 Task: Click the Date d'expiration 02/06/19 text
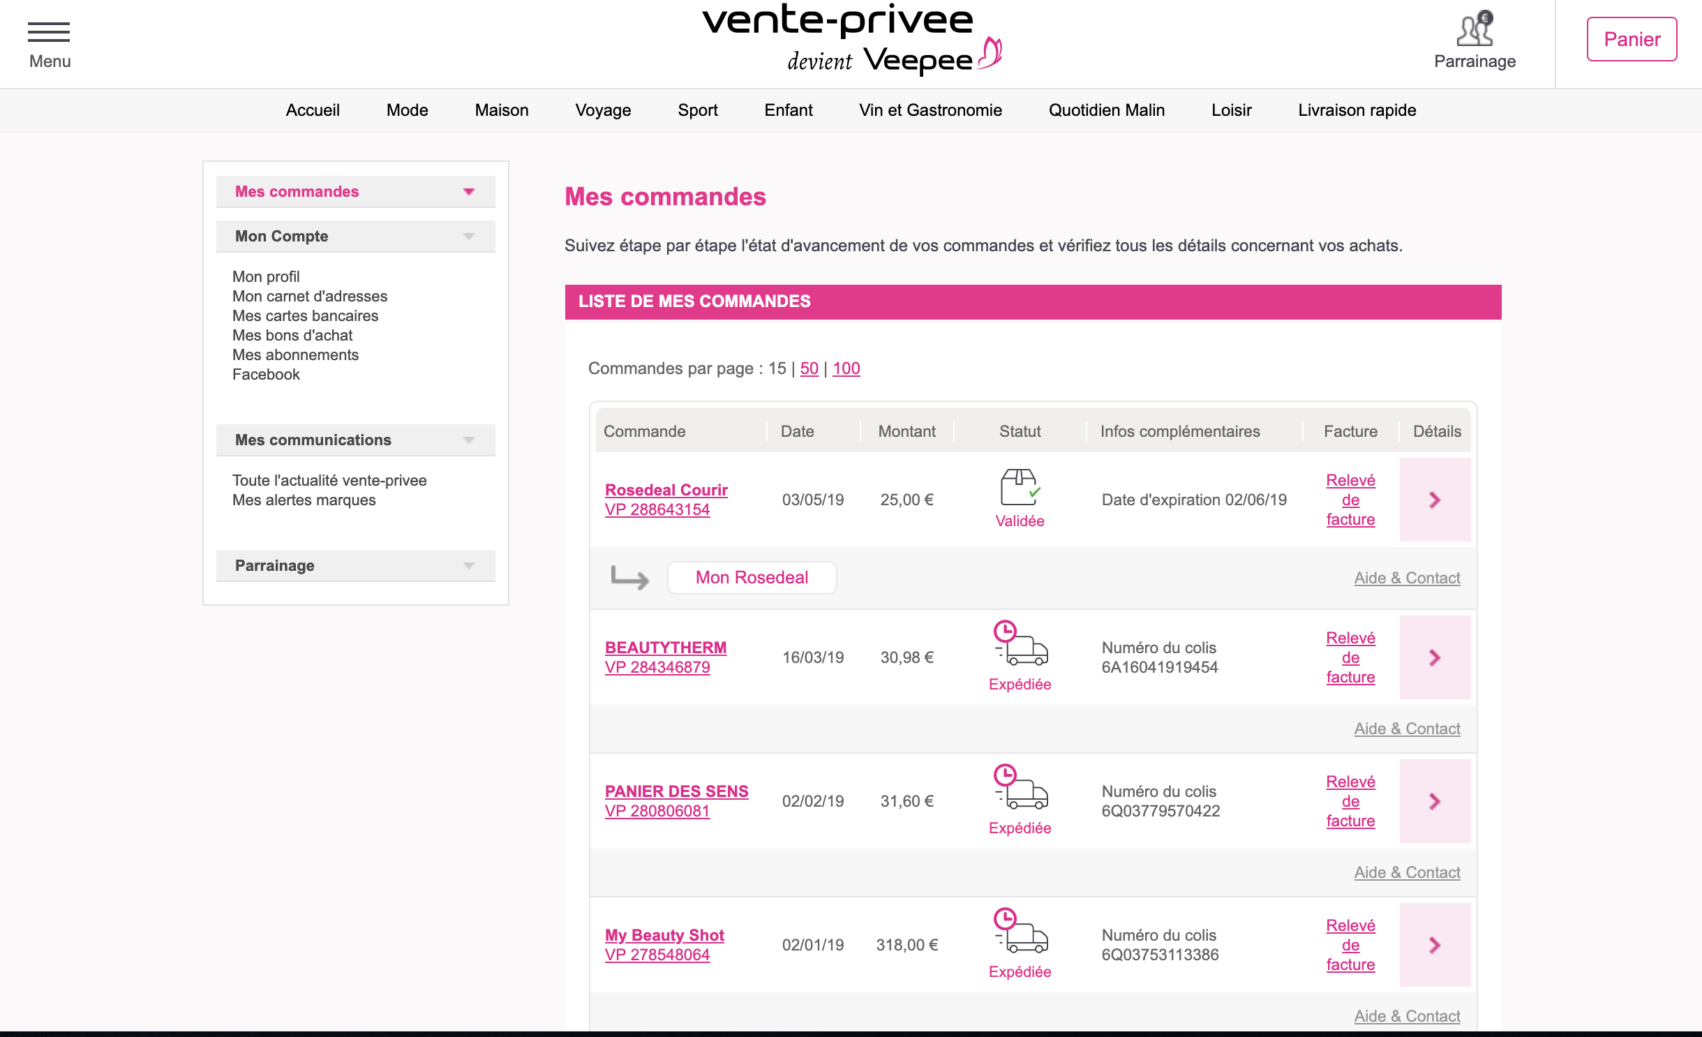tap(1194, 500)
